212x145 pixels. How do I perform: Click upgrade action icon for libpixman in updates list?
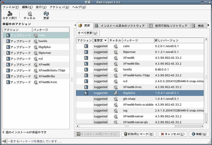point(86,52)
